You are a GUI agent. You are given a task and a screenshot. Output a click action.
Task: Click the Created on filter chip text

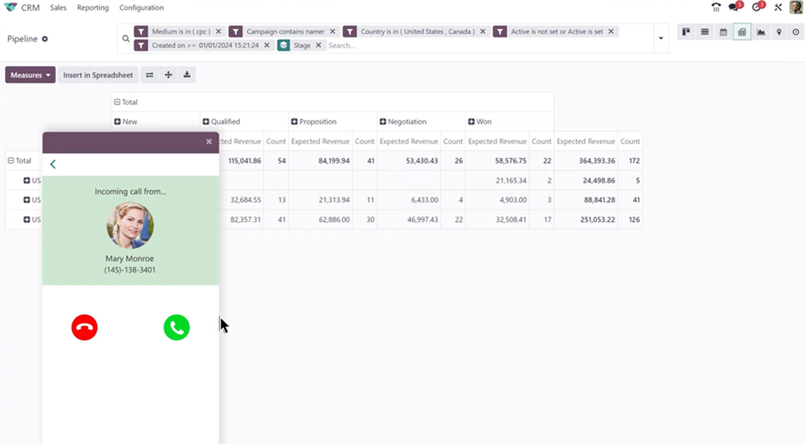205,45
